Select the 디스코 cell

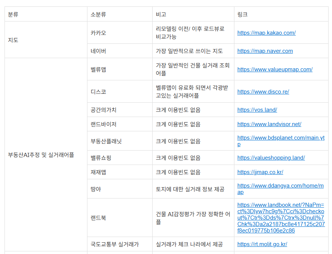(120, 92)
